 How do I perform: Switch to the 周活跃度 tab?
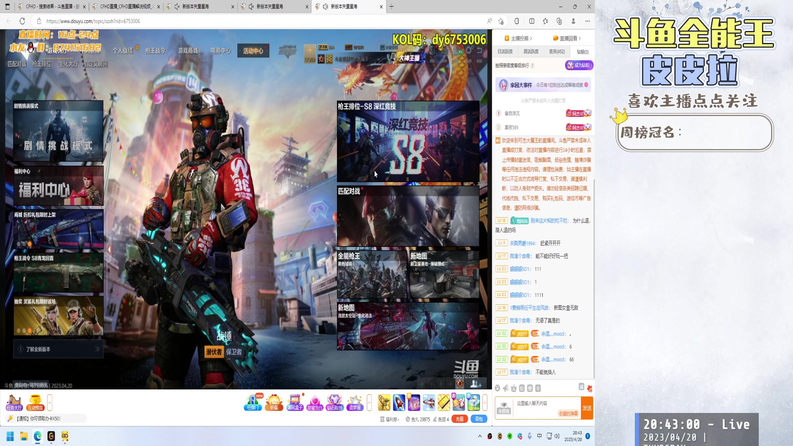(x=531, y=52)
